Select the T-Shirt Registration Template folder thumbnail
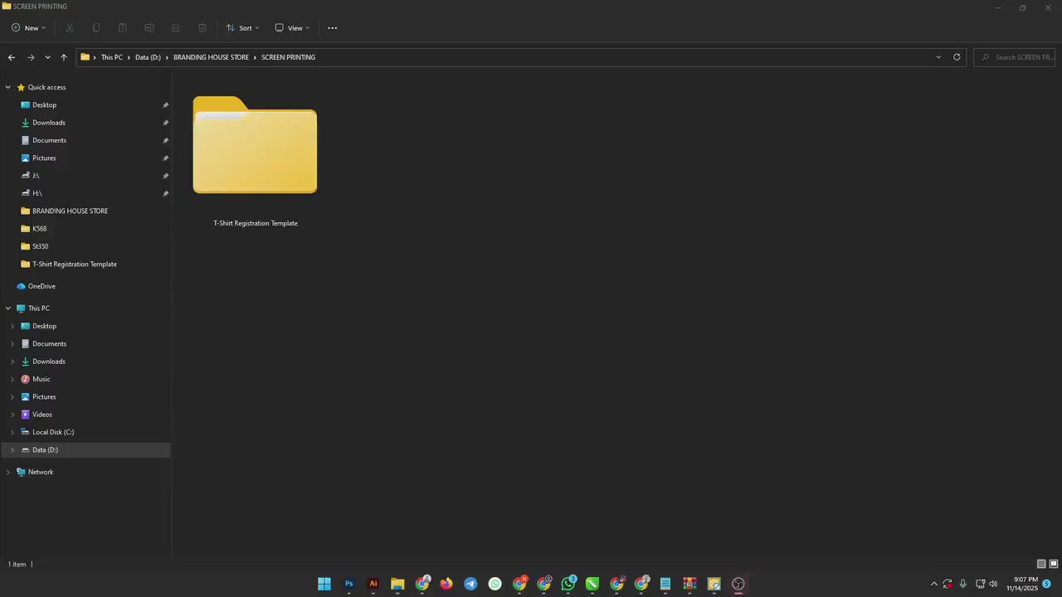The image size is (1062, 597). tap(255, 149)
